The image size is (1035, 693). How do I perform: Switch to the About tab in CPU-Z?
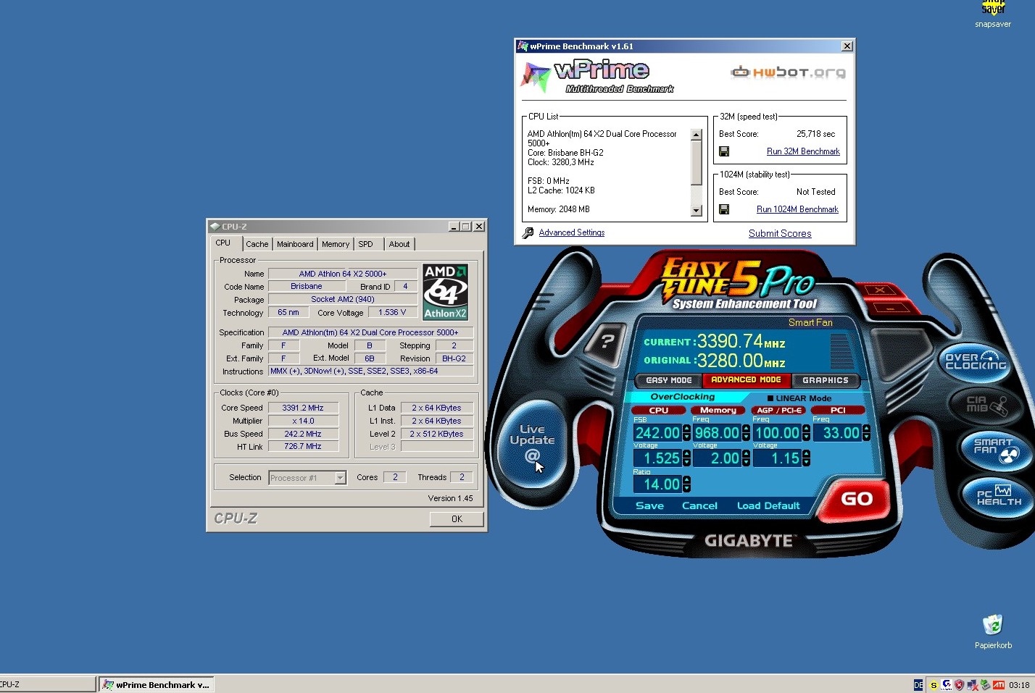click(x=399, y=245)
